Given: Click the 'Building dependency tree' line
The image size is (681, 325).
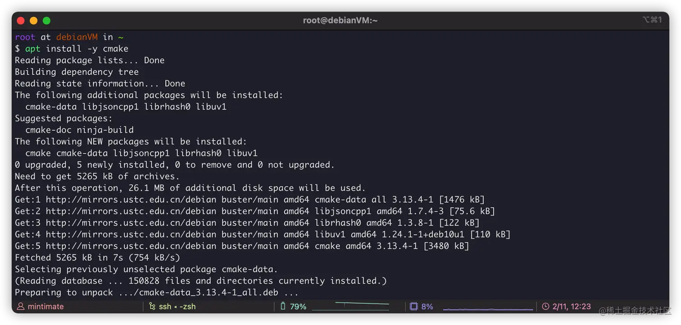Looking at the screenshot, I should 77,72.
